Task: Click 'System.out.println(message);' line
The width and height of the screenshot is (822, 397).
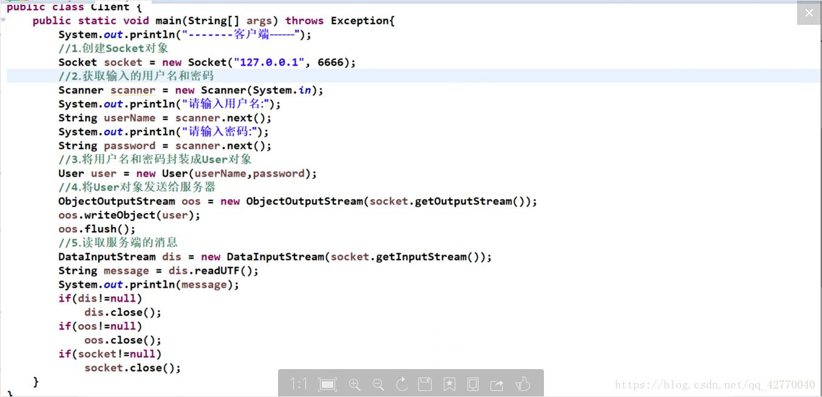Action: pos(149,285)
